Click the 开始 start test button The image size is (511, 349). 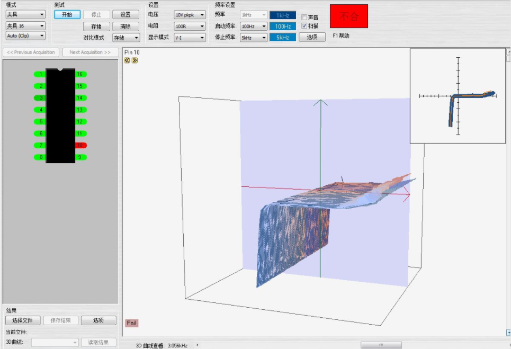pos(67,15)
